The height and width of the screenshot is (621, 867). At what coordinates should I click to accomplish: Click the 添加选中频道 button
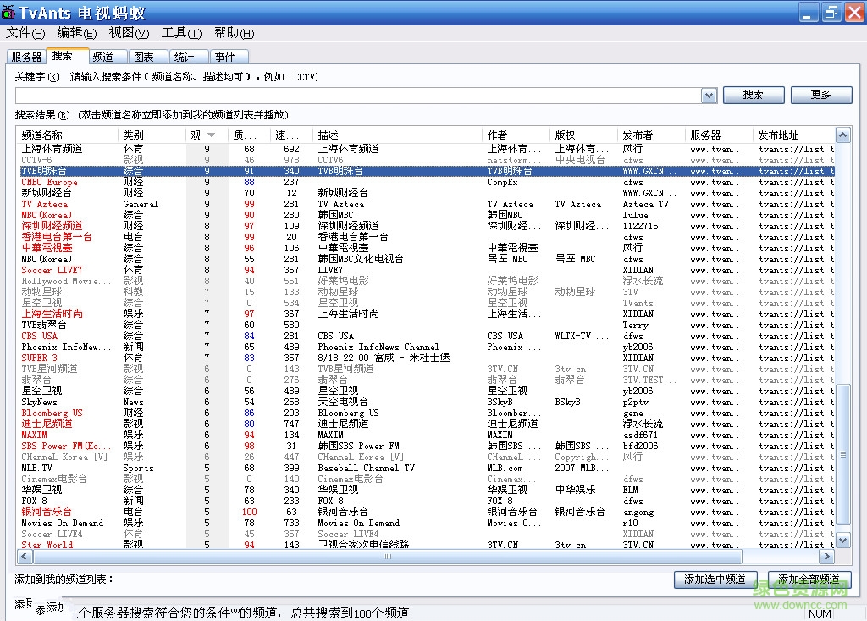coord(715,580)
